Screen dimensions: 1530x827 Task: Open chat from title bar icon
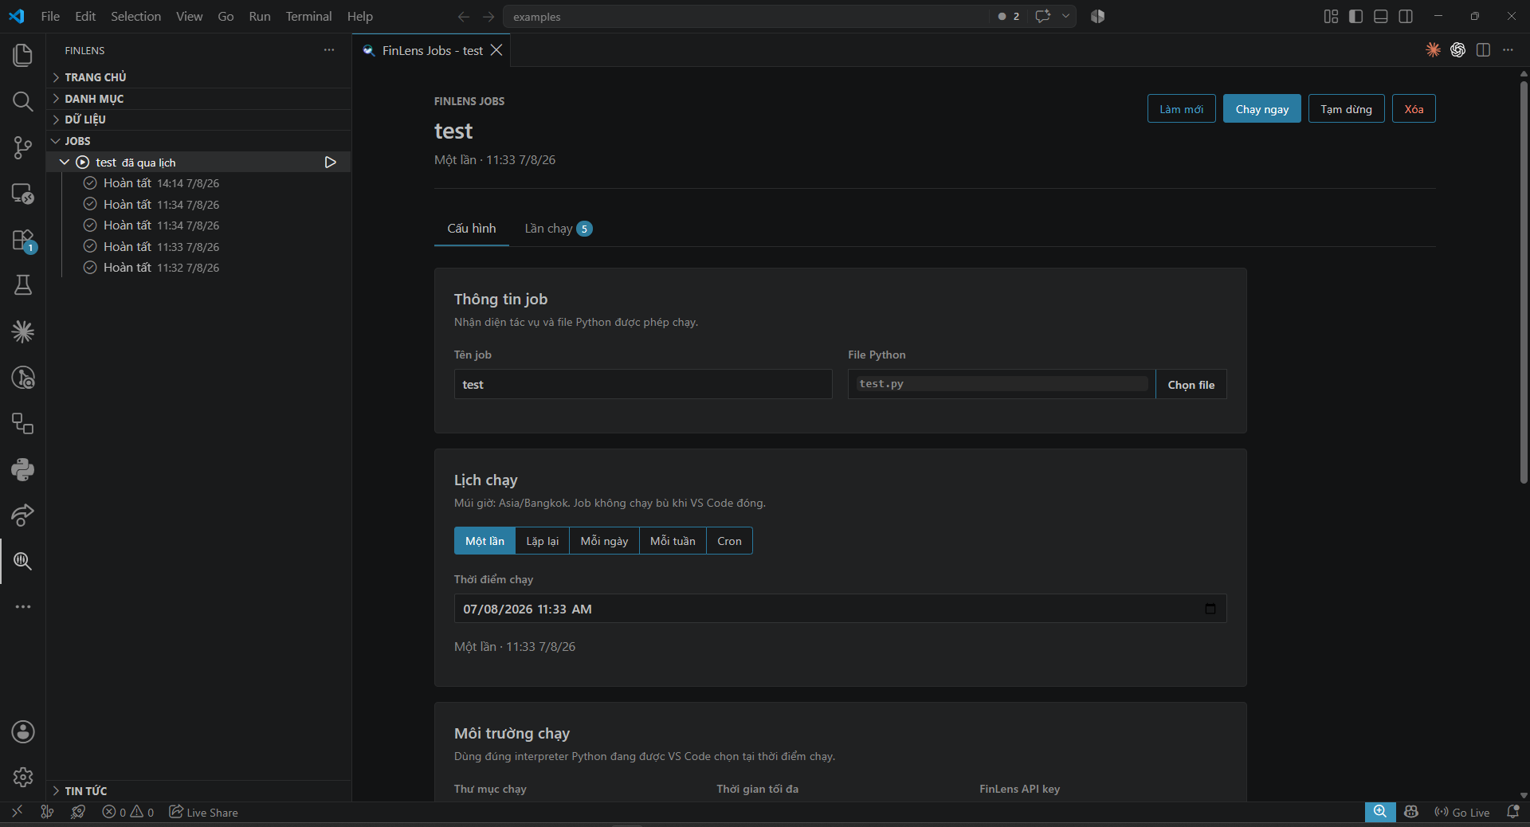point(1042,16)
